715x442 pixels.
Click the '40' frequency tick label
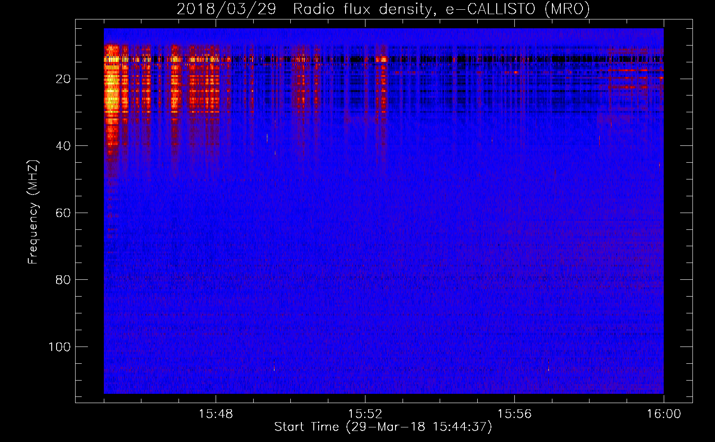point(63,146)
